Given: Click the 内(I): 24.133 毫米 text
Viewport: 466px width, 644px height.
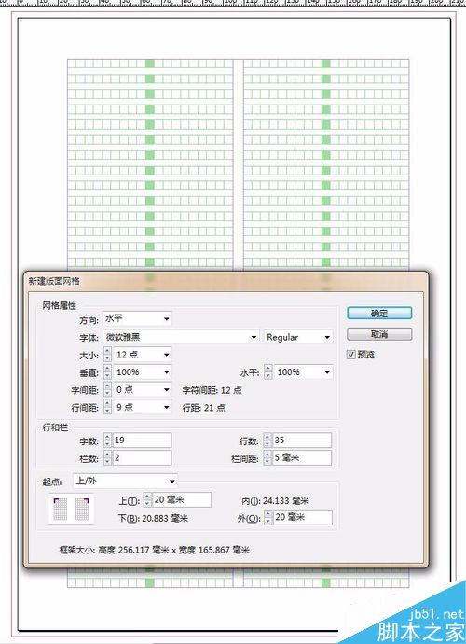Looking at the screenshot, I should pos(275,501).
